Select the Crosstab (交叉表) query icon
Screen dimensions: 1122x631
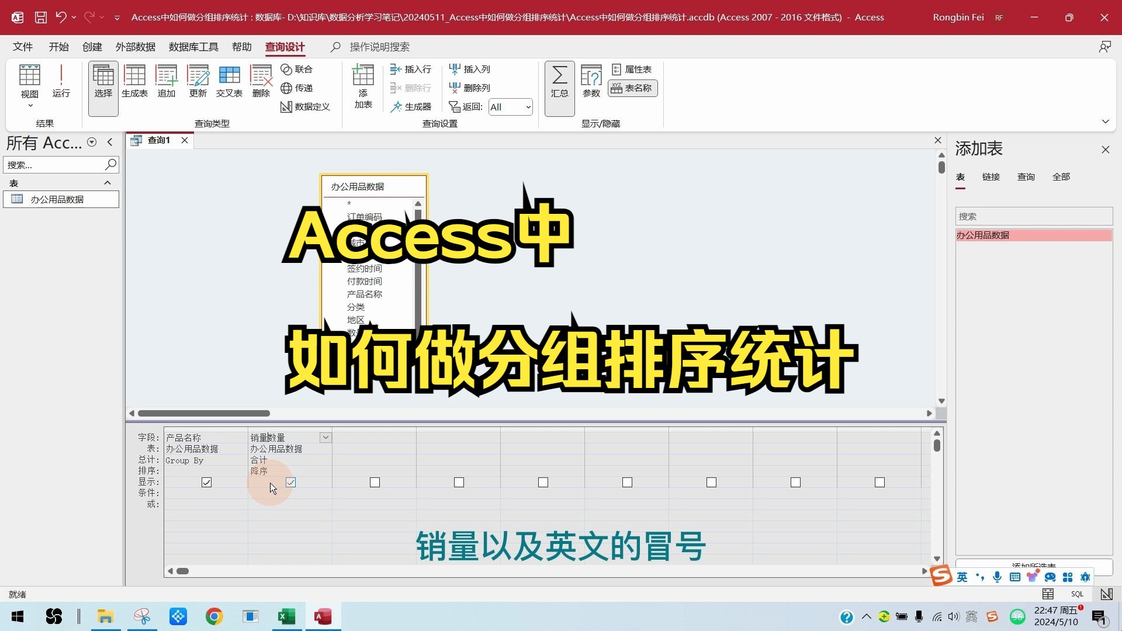229,82
